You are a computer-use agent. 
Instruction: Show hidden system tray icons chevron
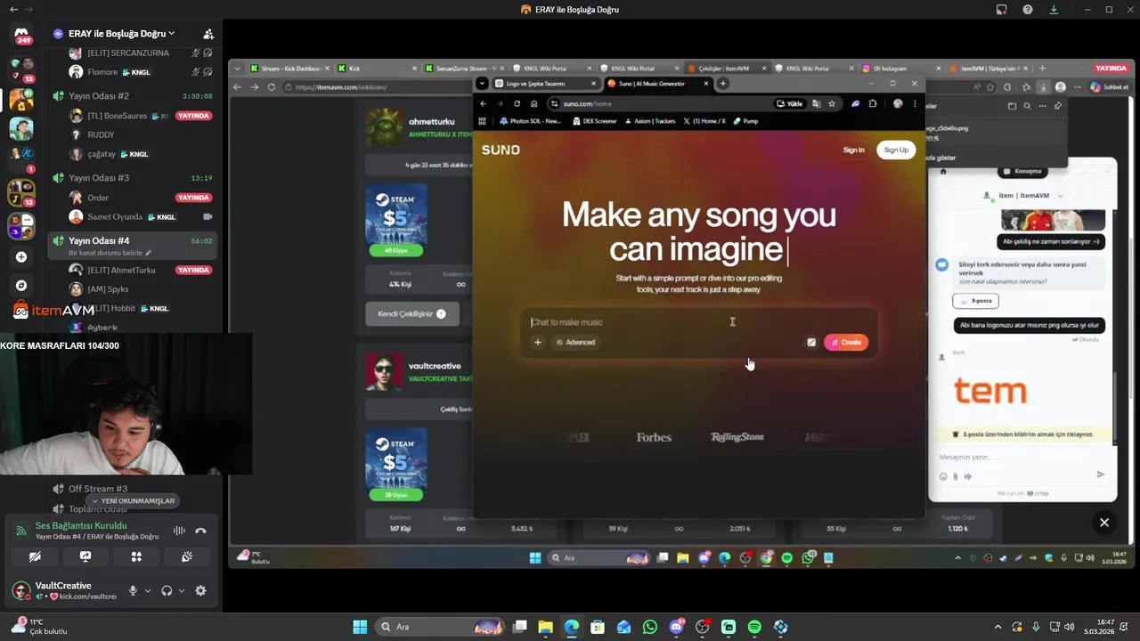pos(997,627)
